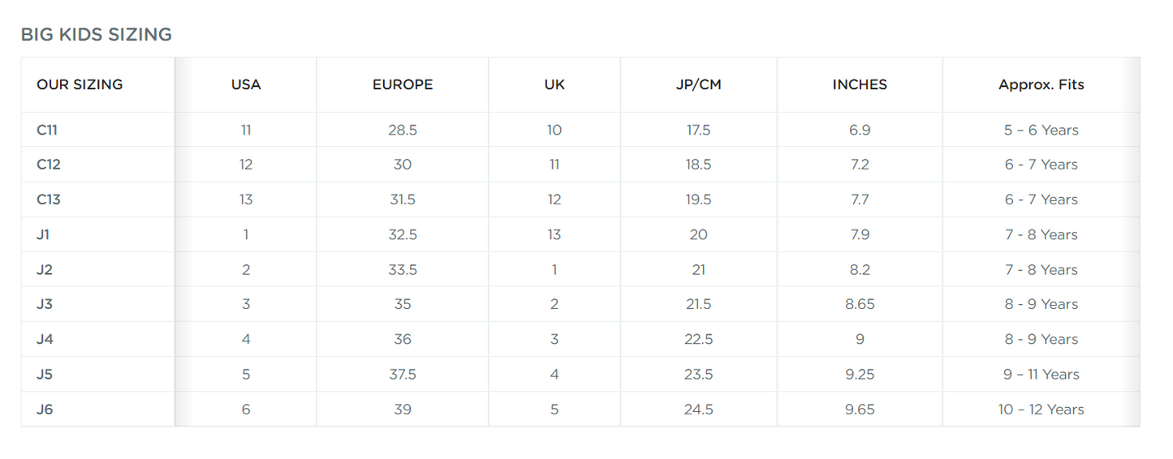Click the J3 size row label
1173x459 pixels.
point(45,304)
